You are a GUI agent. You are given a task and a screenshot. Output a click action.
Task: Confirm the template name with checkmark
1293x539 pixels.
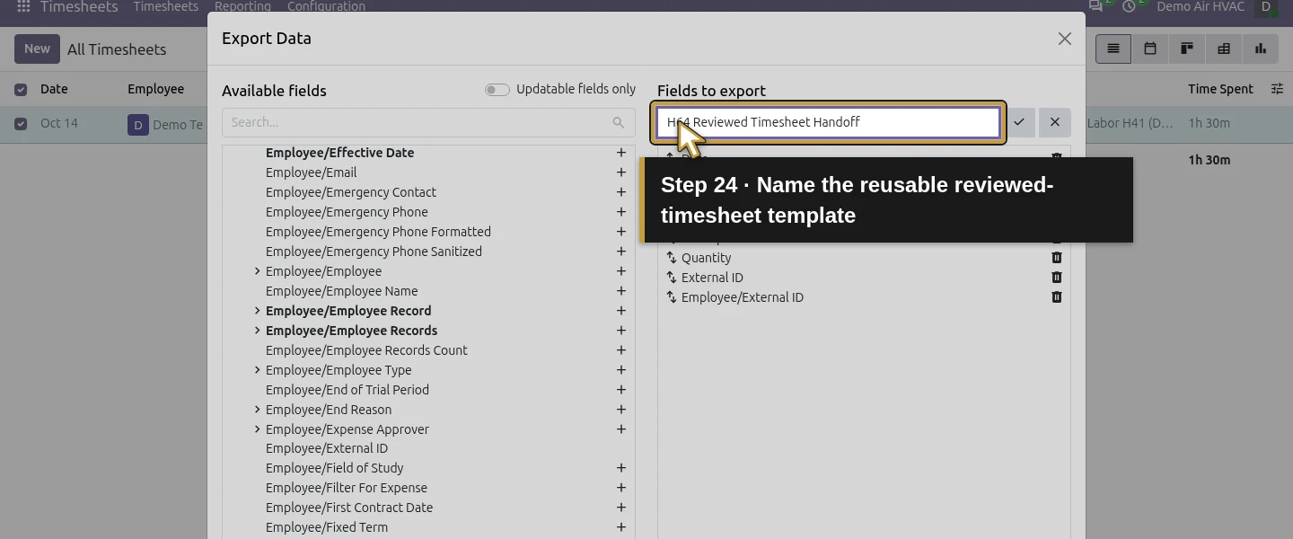(1019, 122)
